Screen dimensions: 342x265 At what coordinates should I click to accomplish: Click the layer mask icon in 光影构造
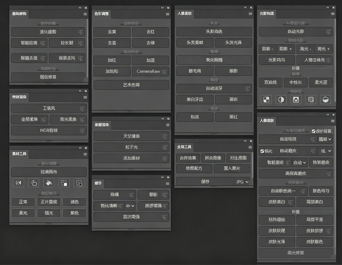(296, 99)
